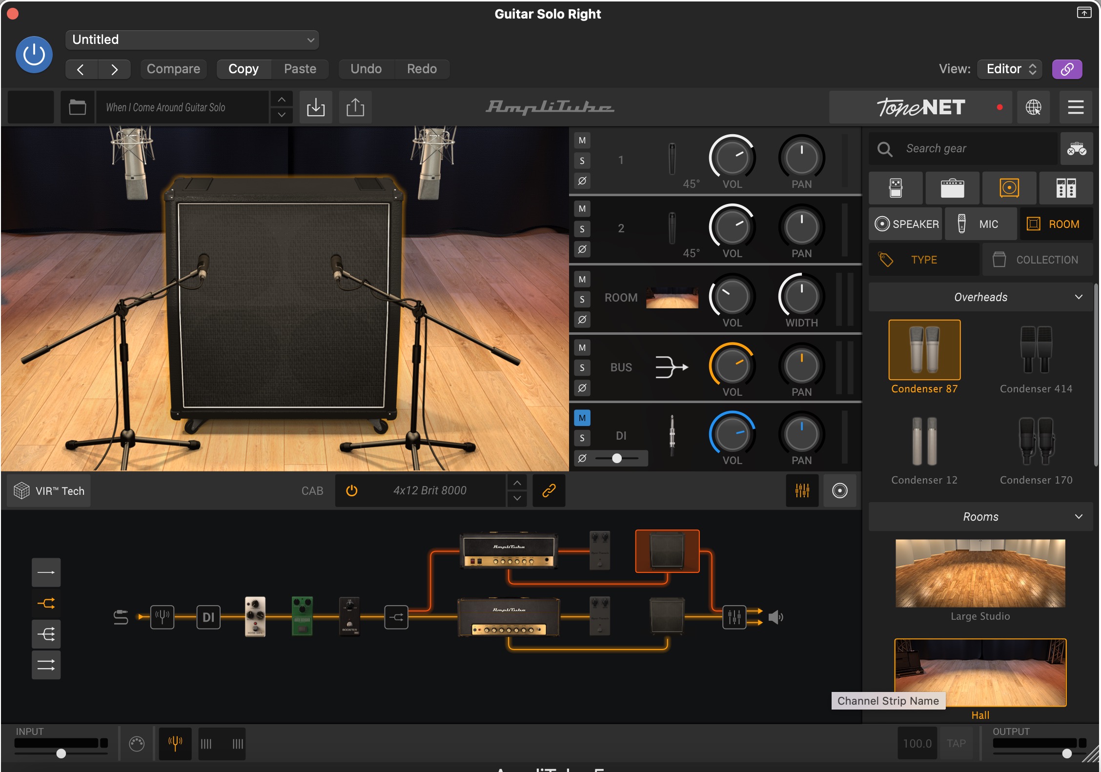Screen dimensions: 1101x772
Task: Click the Paste button
Action: (300, 69)
